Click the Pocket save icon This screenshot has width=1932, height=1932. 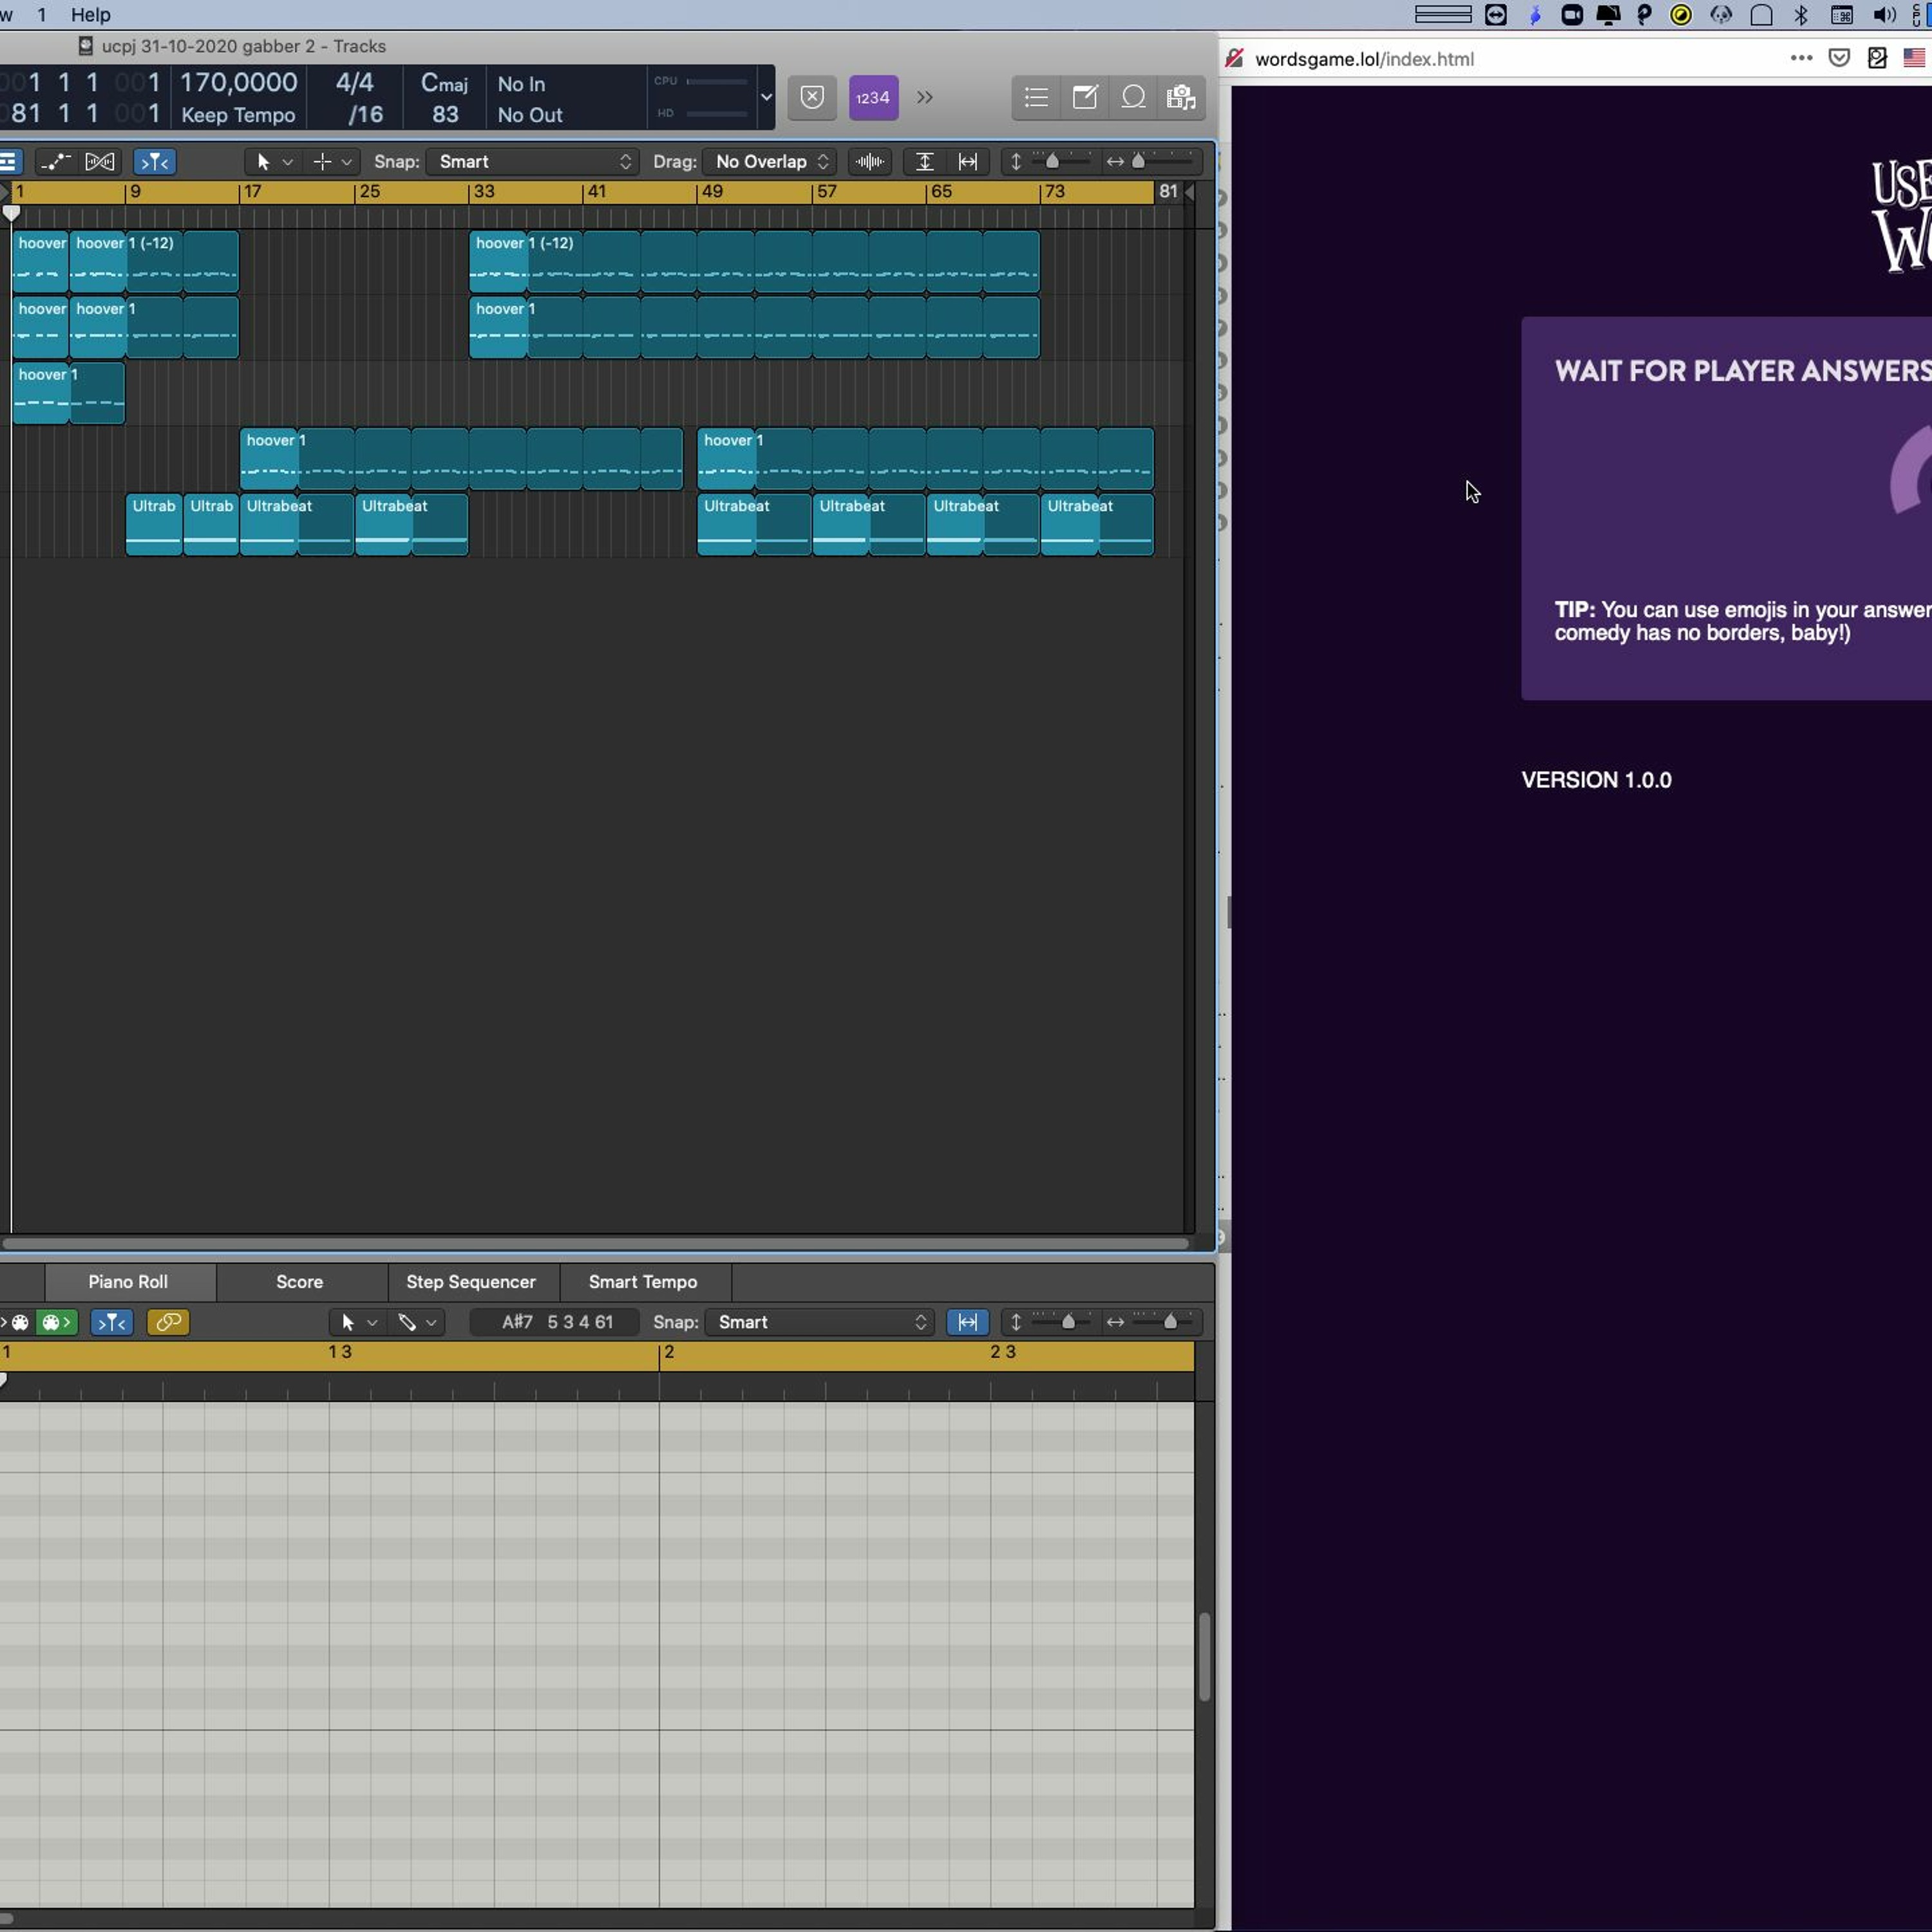click(x=1839, y=58)
